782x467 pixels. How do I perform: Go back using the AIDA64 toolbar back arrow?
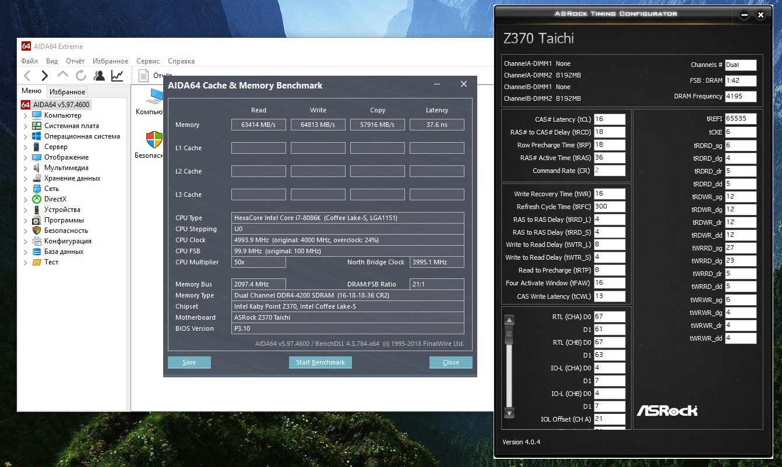pyautogui.click(x=27, y=76)
